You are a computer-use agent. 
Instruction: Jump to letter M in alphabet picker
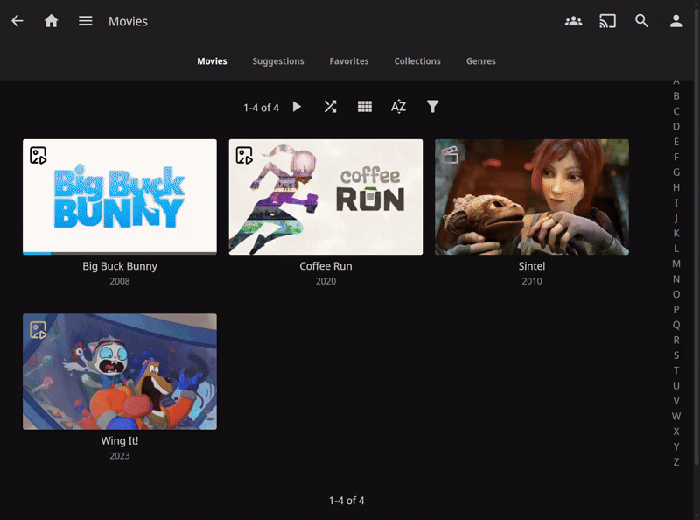676,264
